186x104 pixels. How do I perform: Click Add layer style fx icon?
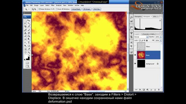pyautogui.click(x=140, y=90)
